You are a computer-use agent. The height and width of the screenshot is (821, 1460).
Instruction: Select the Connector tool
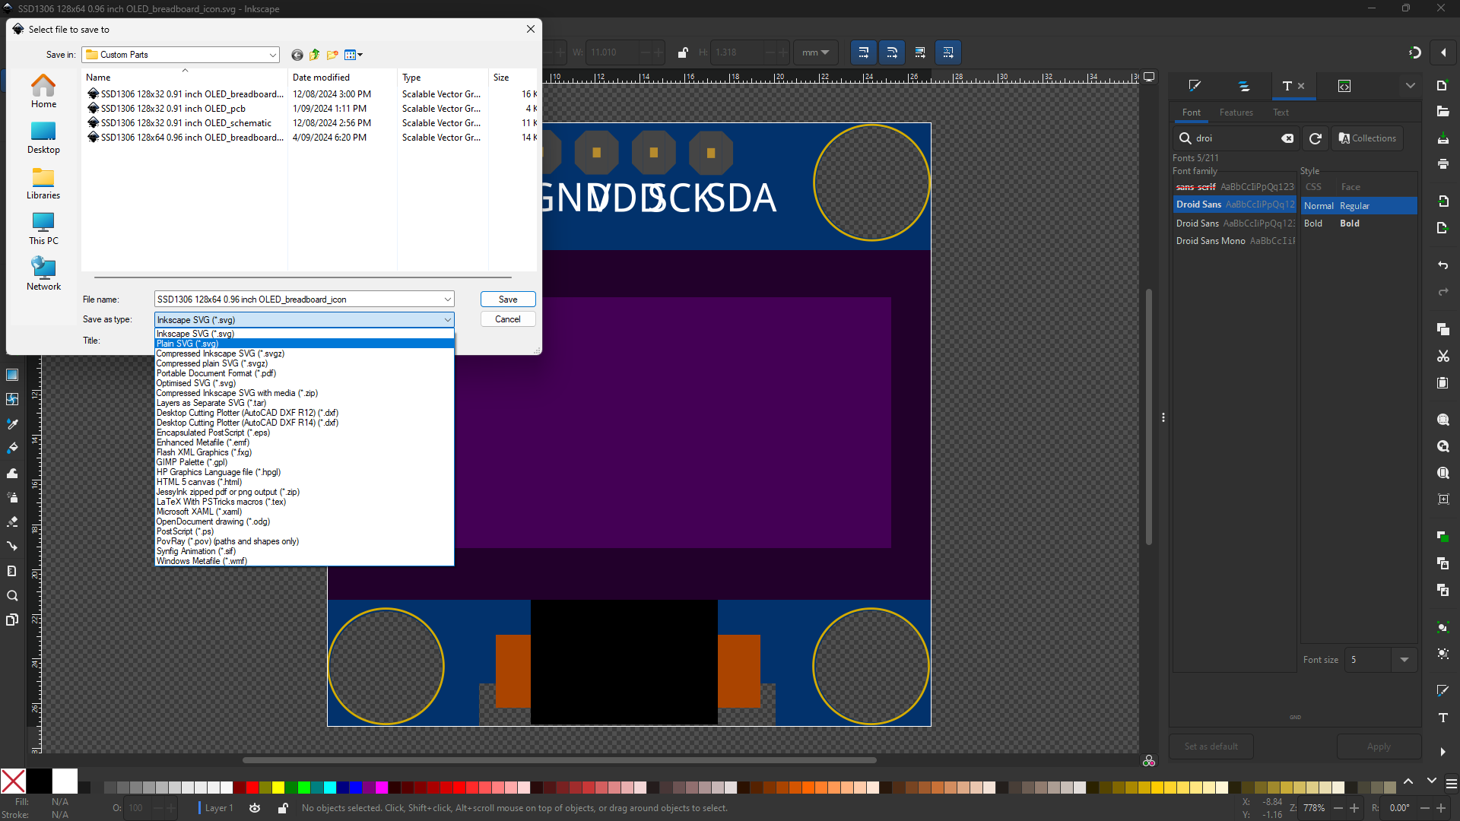point(12,547)
